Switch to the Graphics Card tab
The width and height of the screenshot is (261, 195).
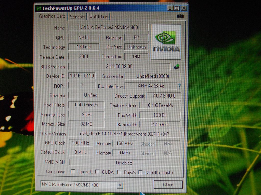pos(52,16)
